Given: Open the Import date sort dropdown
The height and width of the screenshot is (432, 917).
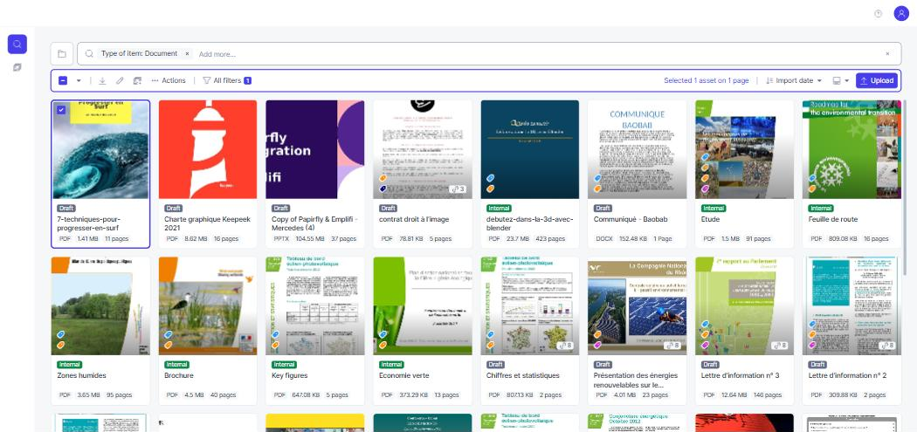Looking at the screenshot, I should click(799, 80).
